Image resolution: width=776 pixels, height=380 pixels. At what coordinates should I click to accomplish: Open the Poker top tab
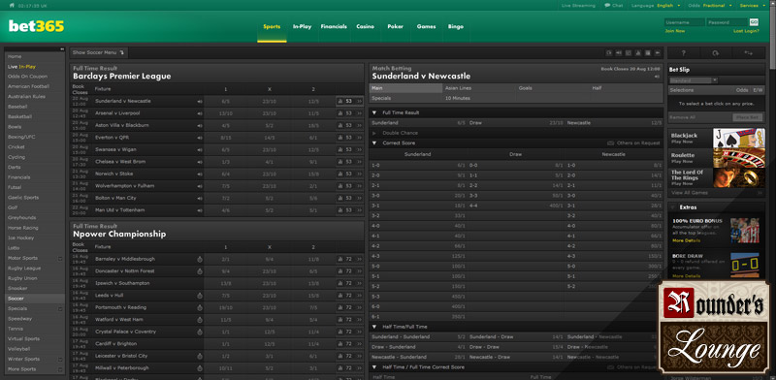tap(395, 27)
